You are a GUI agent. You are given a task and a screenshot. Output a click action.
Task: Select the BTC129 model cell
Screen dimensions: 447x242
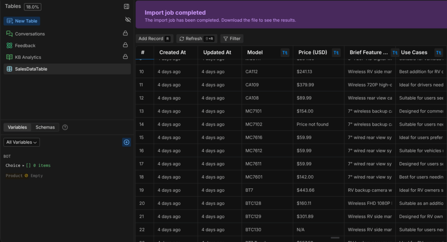tap(268, 216)
